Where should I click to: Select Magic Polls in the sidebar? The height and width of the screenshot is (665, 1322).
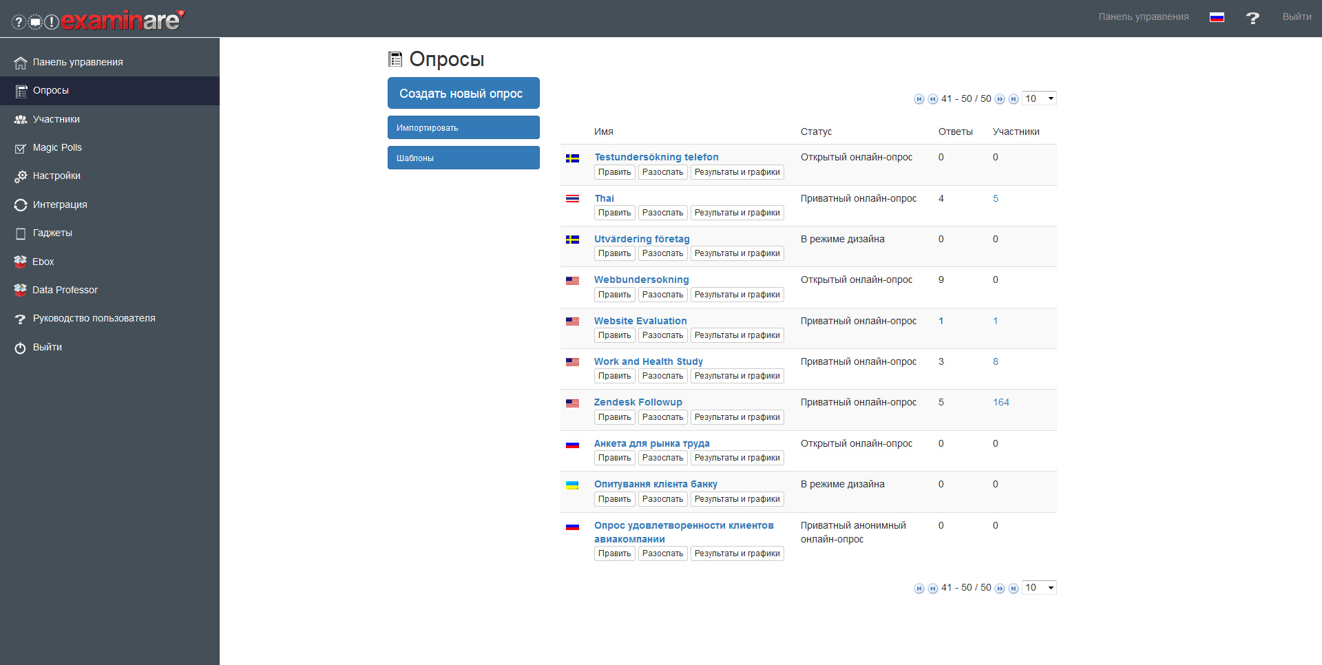point(58,147)
